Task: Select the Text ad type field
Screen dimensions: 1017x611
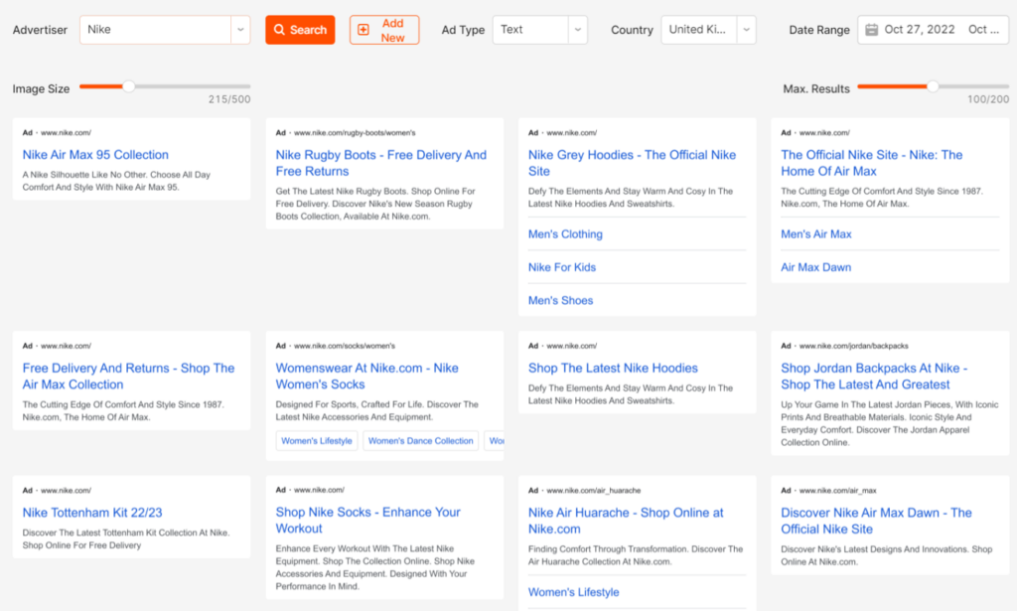Action: [x=530, y=30]
